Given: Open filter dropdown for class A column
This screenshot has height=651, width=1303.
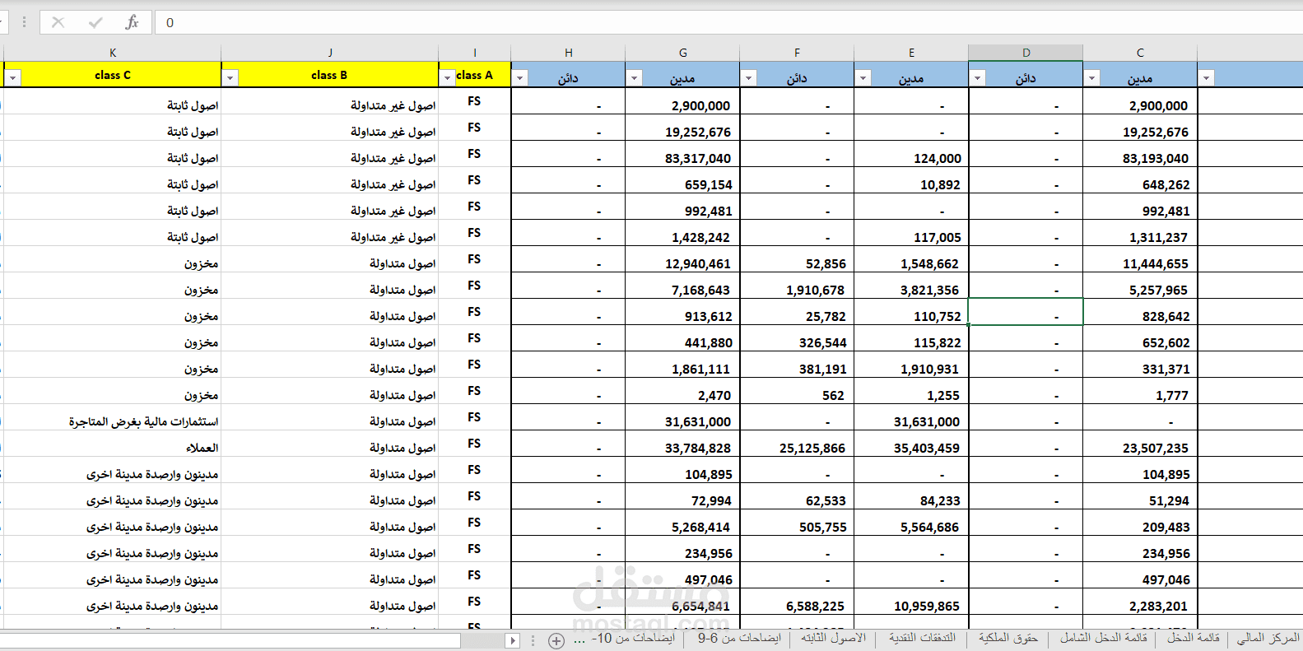Looking at the screenshot, I should pyautogui.click(x=448, y=78).
